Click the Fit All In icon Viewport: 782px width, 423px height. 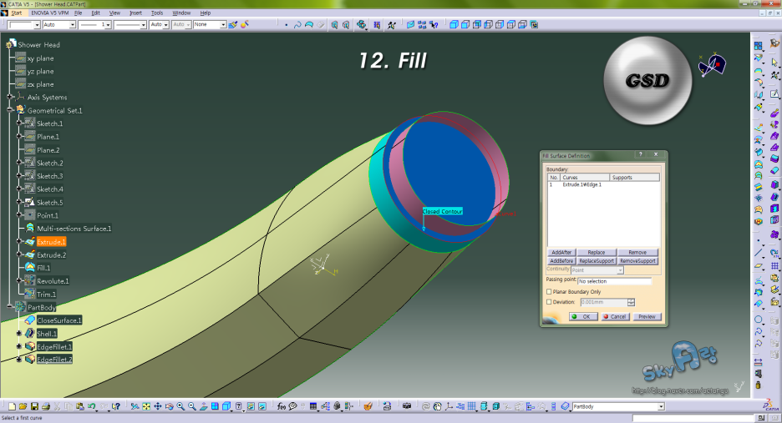[146, 406]
